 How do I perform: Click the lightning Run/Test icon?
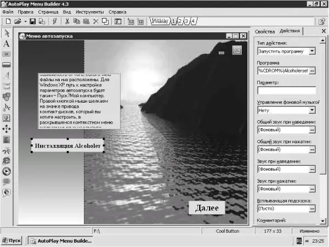pyautogui.click(x=54, y=21)
